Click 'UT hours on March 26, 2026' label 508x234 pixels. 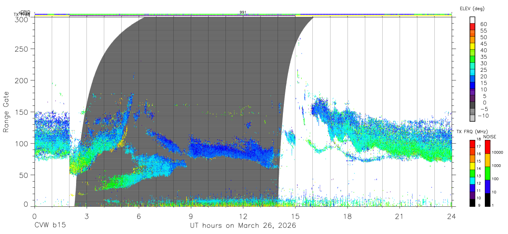[243, 226]
